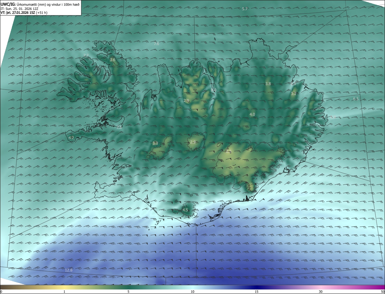The height and width of the screenshot is (294, 385).
Task: Click the 4.0 value label
Action: click(x=252, y=115)
